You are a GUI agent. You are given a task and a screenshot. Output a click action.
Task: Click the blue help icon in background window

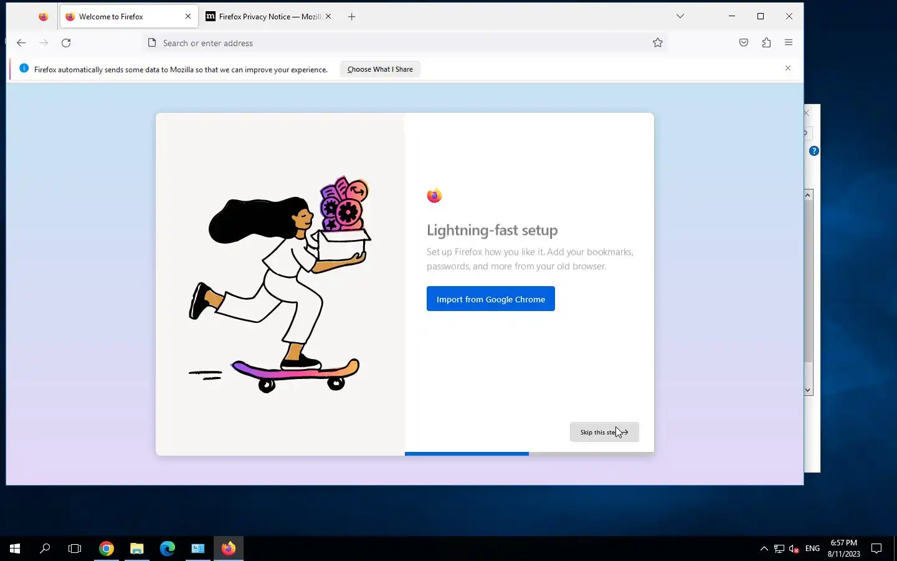coord(814,151)
